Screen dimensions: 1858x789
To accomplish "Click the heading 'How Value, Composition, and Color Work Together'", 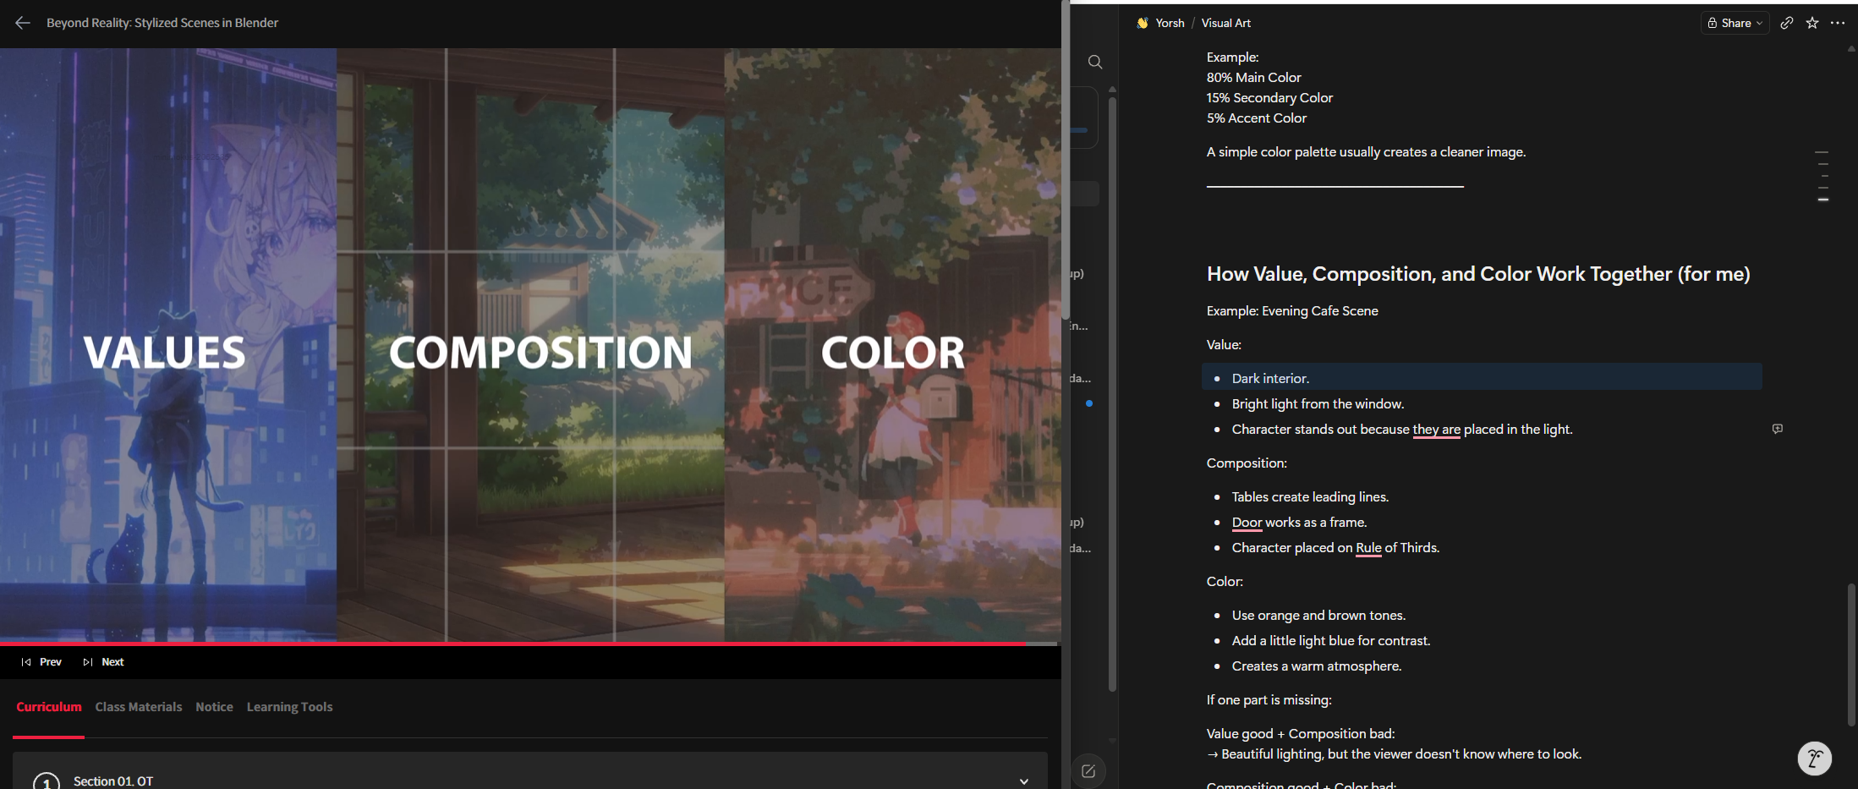I will tap(1478, 274).
